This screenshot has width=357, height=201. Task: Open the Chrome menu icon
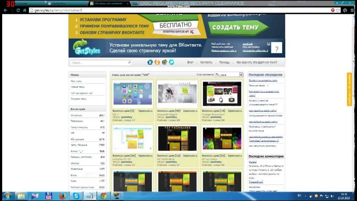352,10
